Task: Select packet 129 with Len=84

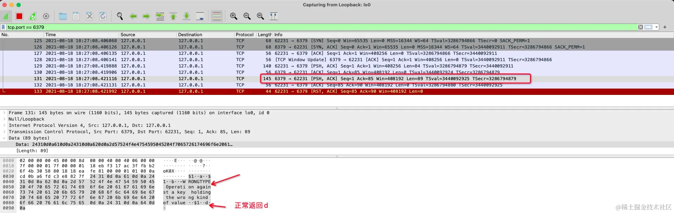Action: tap(337, 66)
